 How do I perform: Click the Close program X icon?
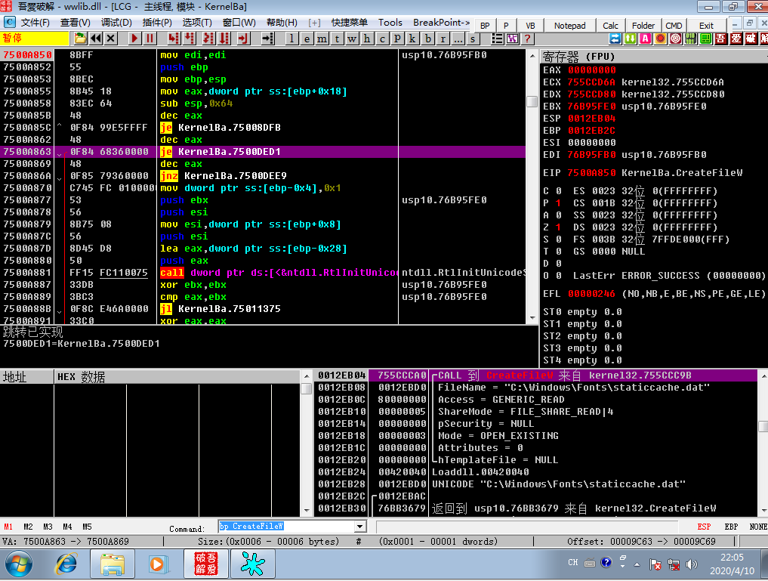click(111, 39)
